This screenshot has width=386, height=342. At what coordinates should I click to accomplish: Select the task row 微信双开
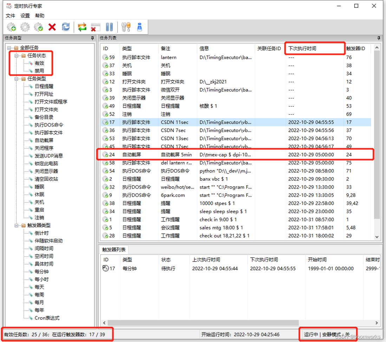[236, 90]
